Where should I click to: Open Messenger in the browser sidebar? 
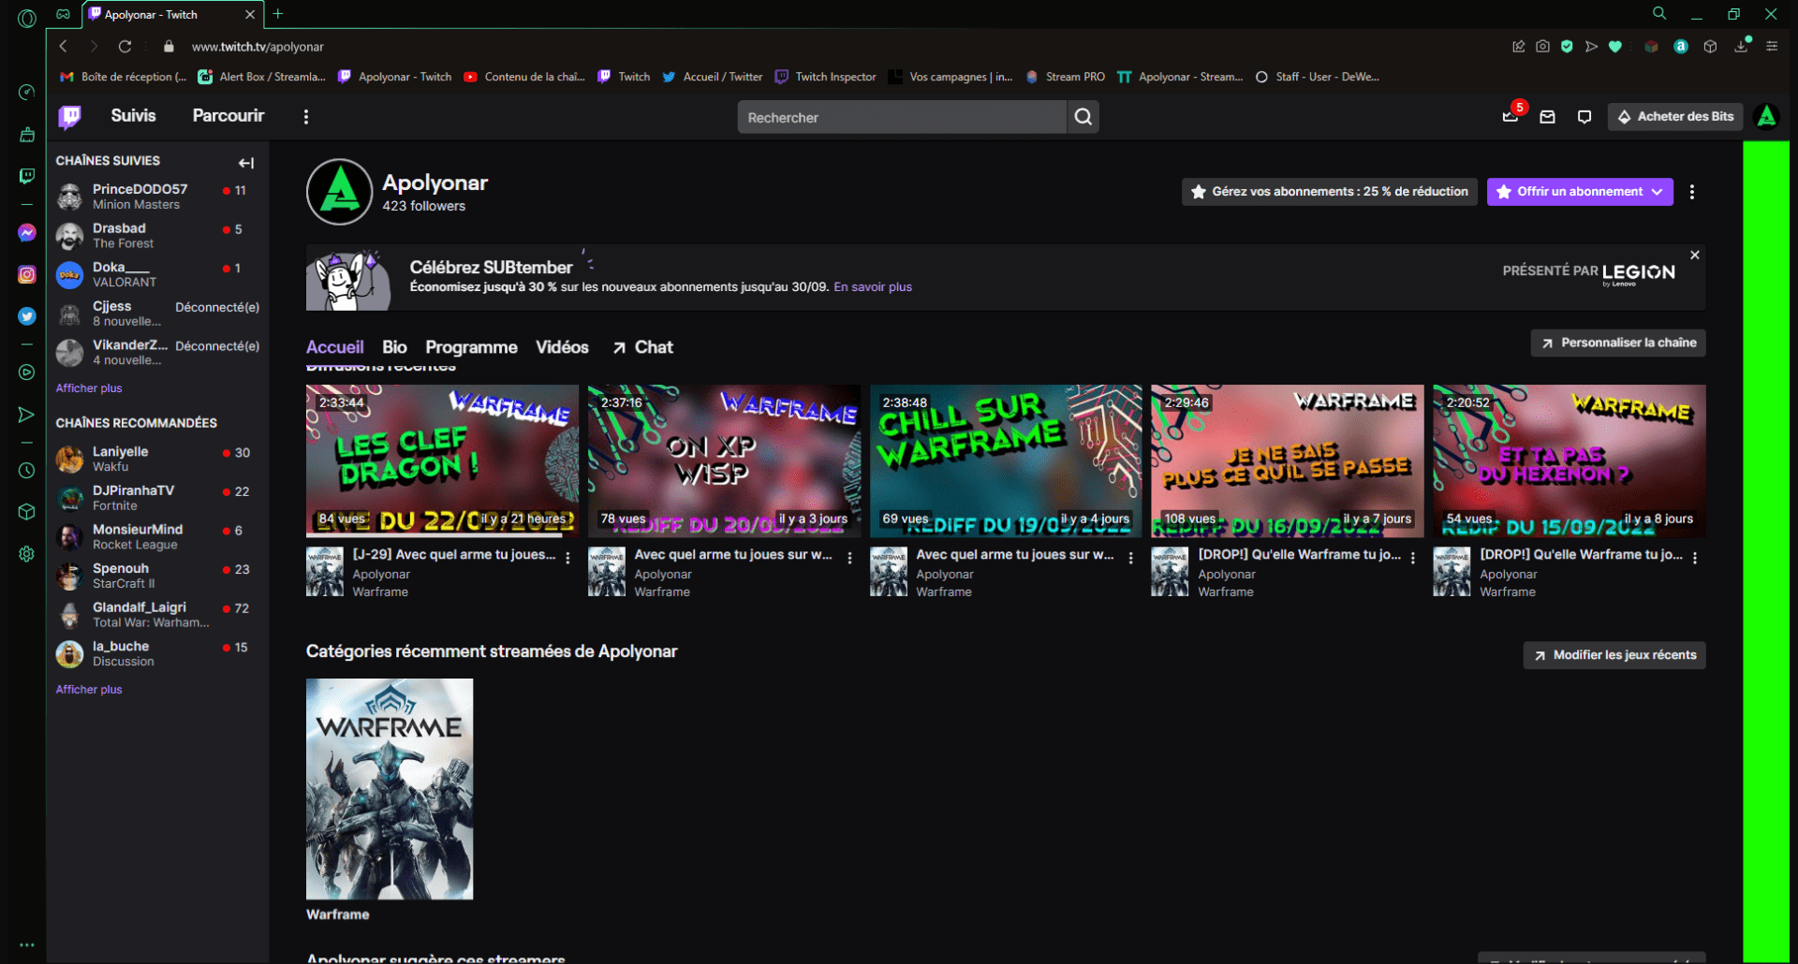(x=27, y=233)
